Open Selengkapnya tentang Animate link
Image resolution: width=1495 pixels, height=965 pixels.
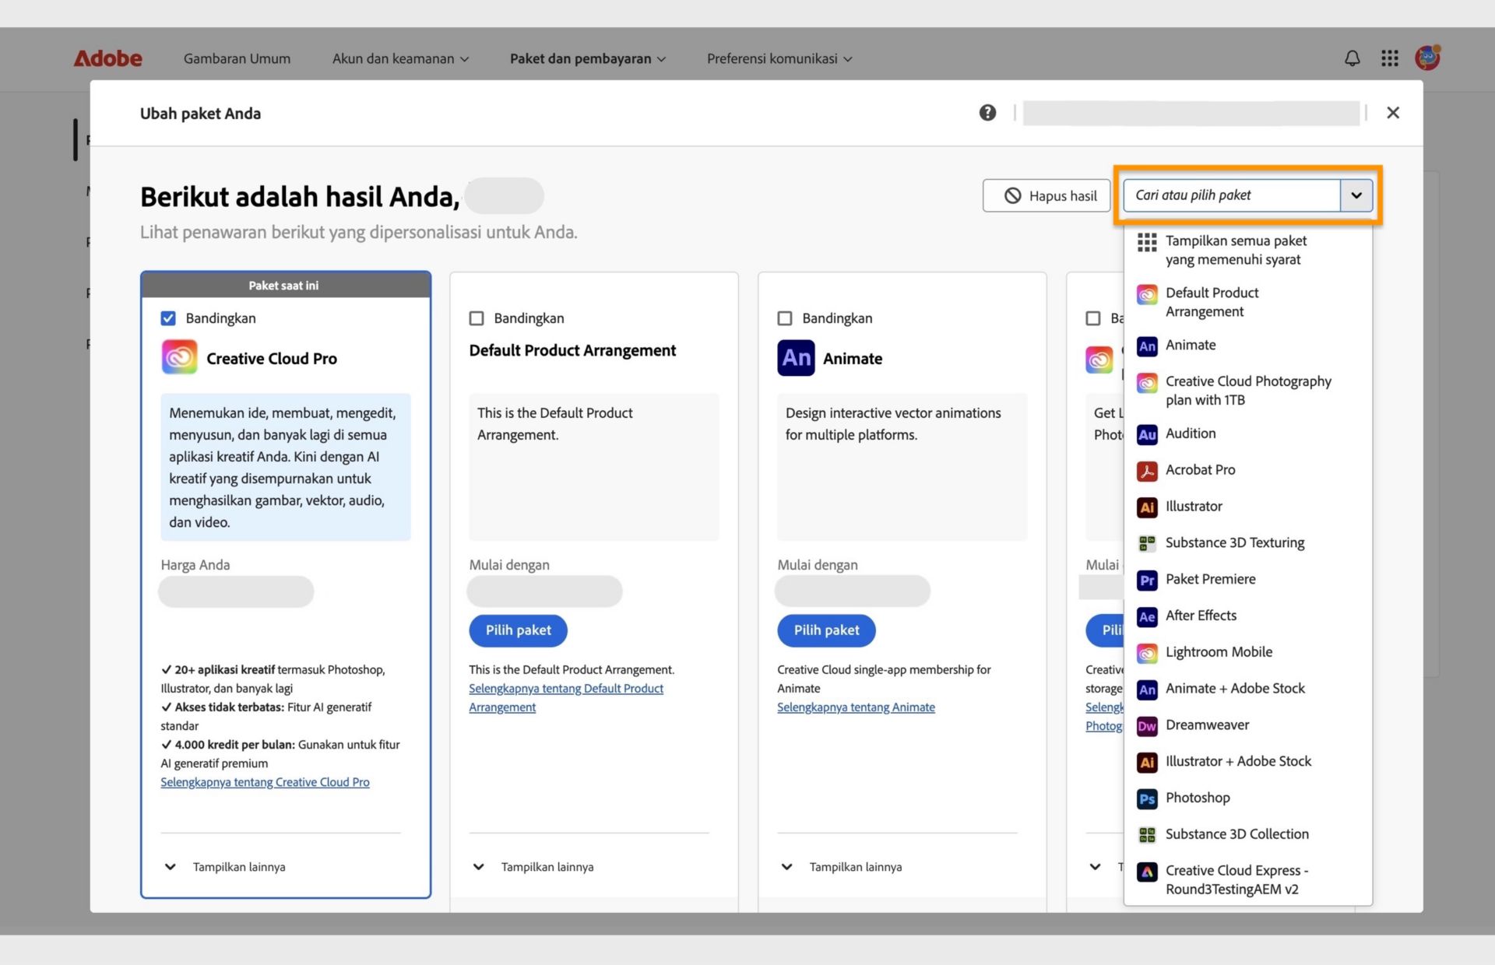pos(856,707)
